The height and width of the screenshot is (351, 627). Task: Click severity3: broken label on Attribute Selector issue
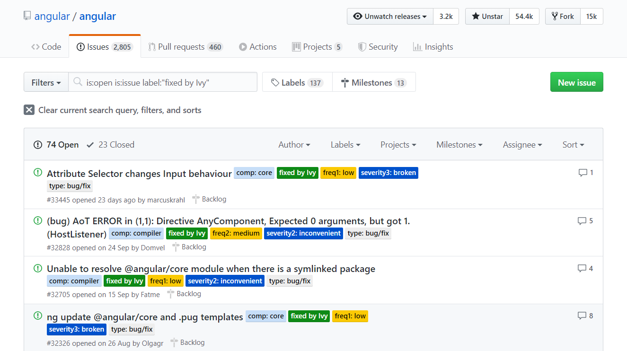(x=389, y=173)
